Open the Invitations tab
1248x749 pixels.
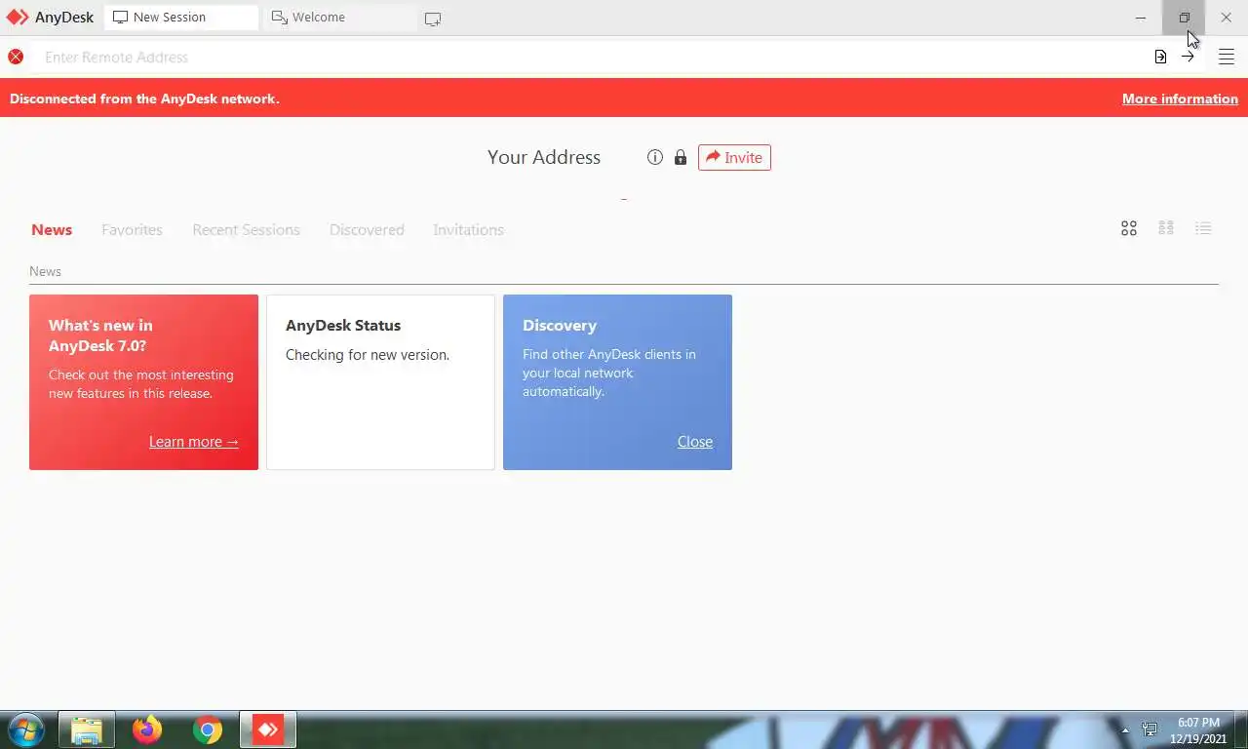(x=468, y=230)
